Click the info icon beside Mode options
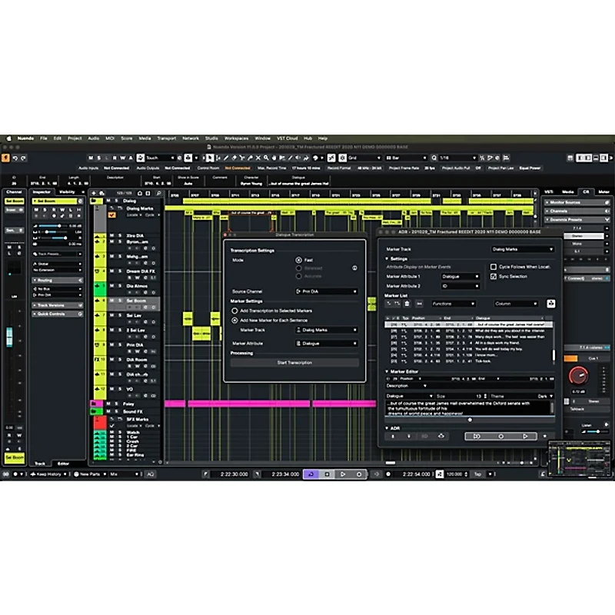Screen dimensions: 615x615 pyautogui.click(x=354, y=268)
